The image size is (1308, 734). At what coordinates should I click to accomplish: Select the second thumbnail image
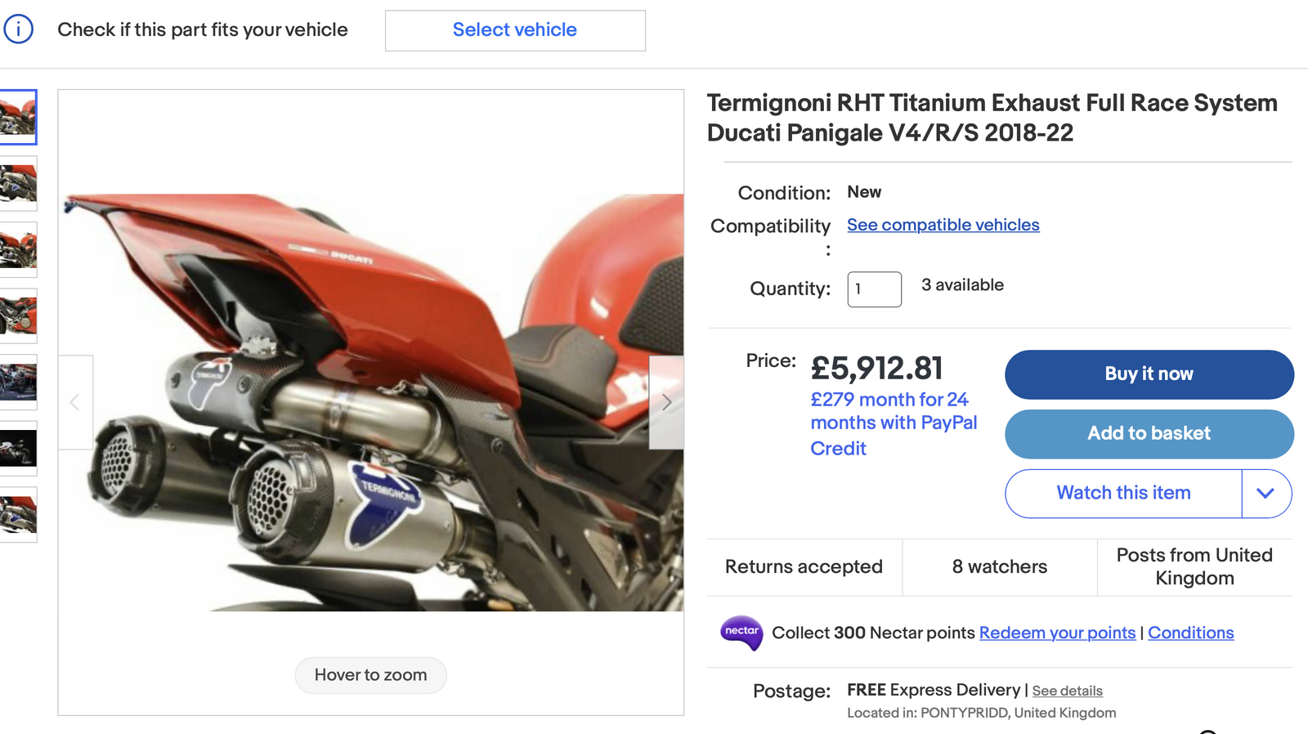18,184
